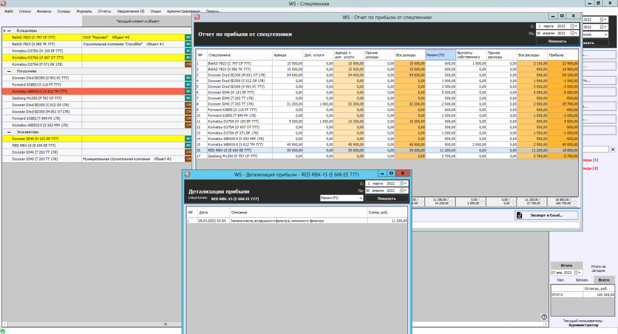Open calendar for report end date 30 апреля 2022
Screen dimensions: 618x334
coord(573,33)
